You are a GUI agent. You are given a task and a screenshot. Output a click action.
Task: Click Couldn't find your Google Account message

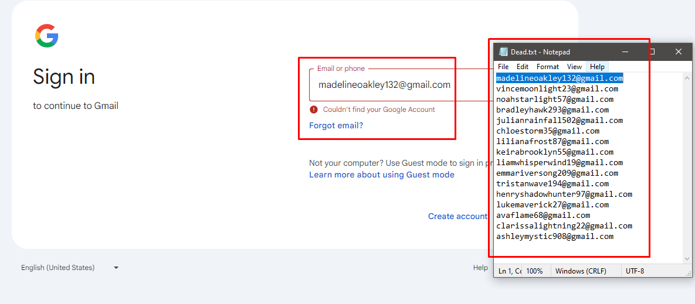pyautogui.click(x=379, y=110)
